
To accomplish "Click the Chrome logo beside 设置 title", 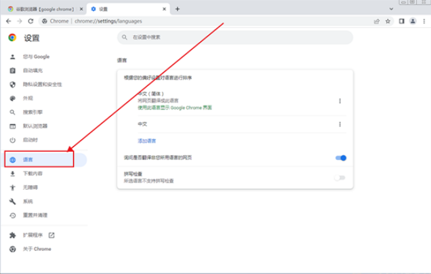I will point(12,37).
